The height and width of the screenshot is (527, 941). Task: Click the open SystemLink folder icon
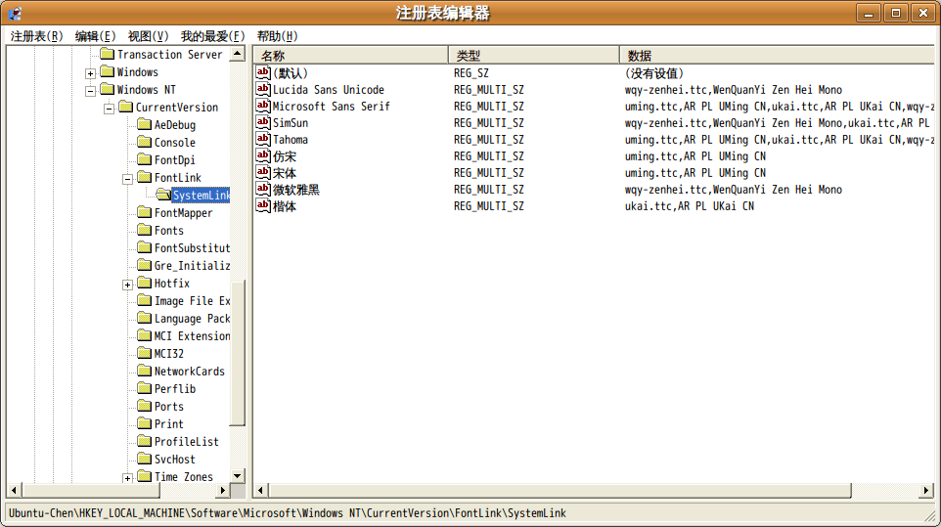click(x=163, y=195)
